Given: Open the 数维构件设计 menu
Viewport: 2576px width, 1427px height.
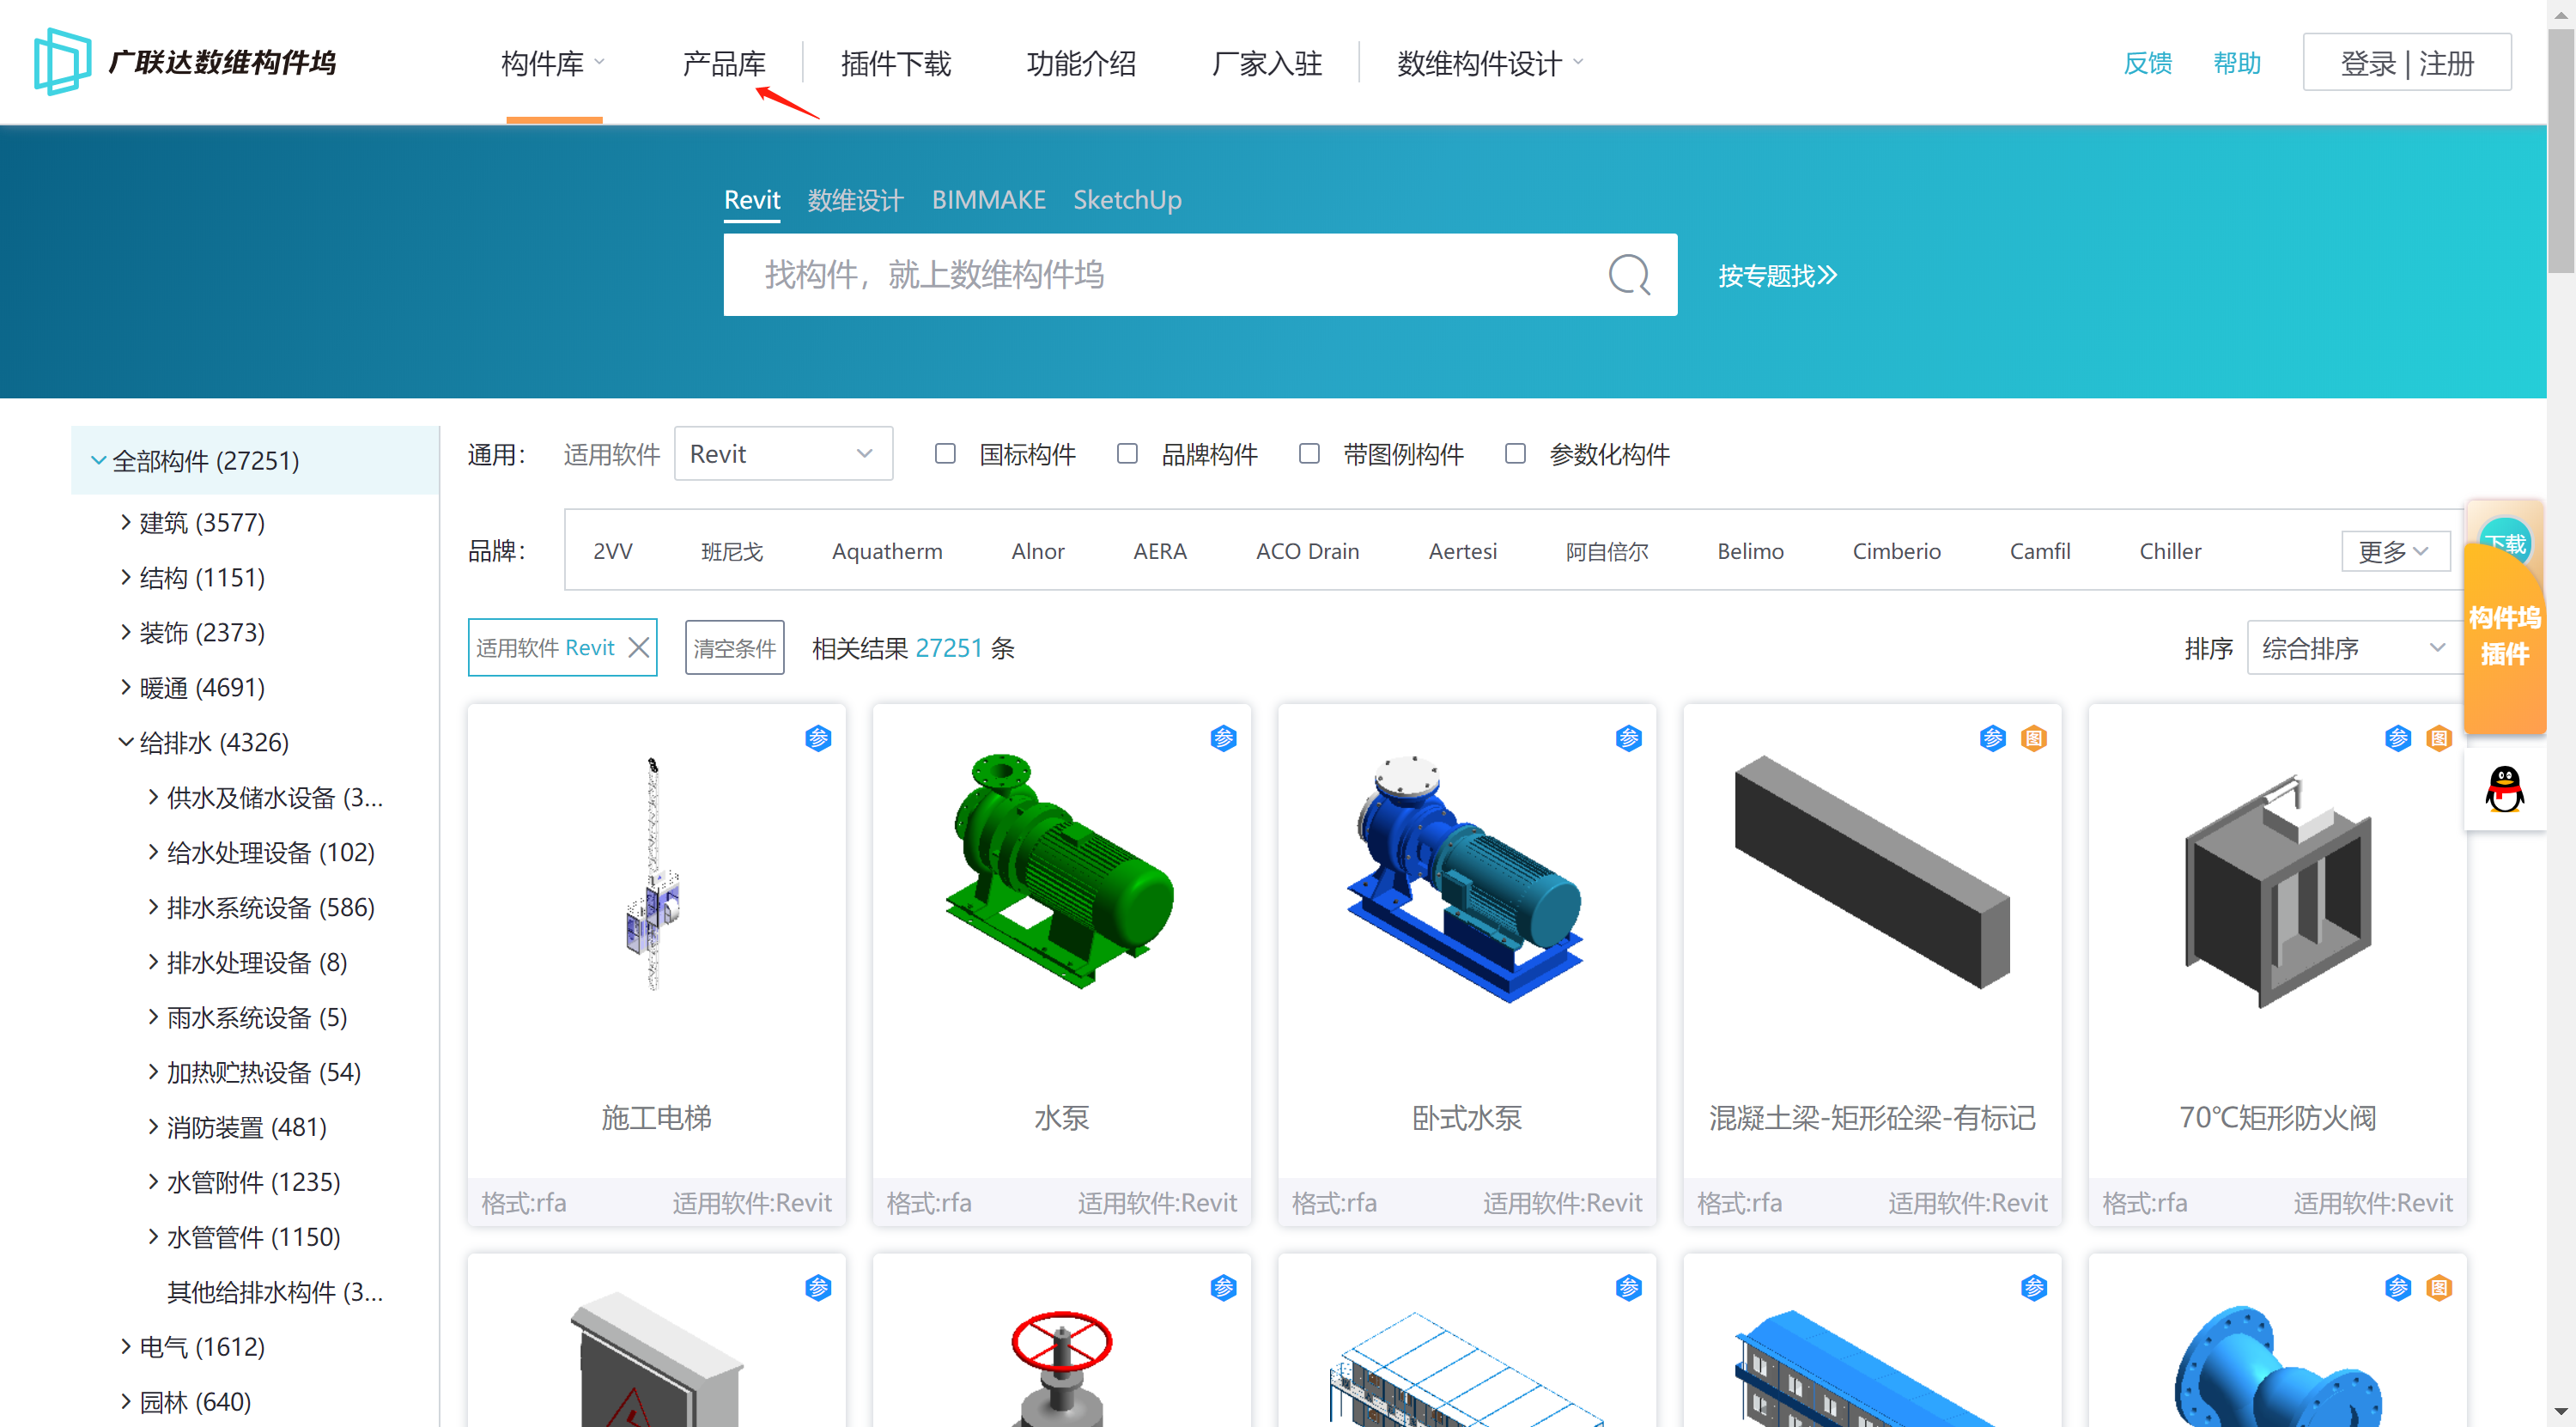Looking at the screenshot, I should click(1489, 63).
